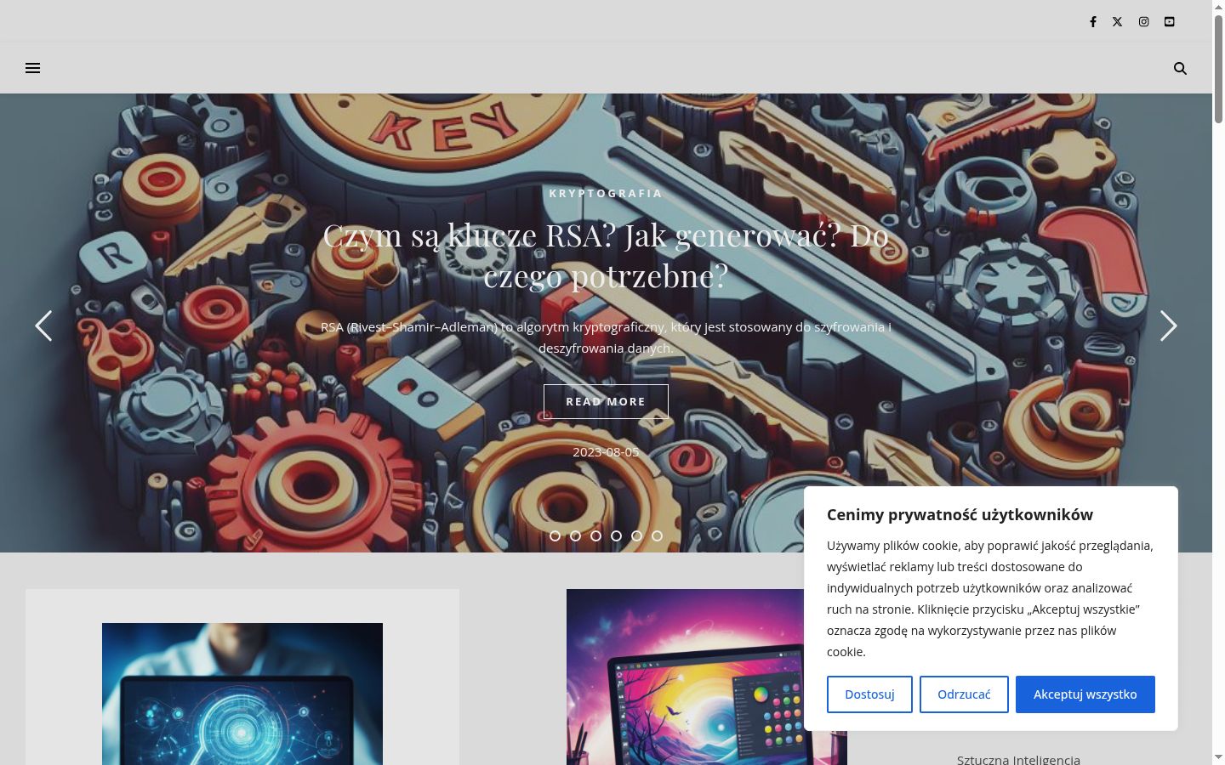Open the hamburger menu
1225x765 pixels.
click(x=33, y=68)
